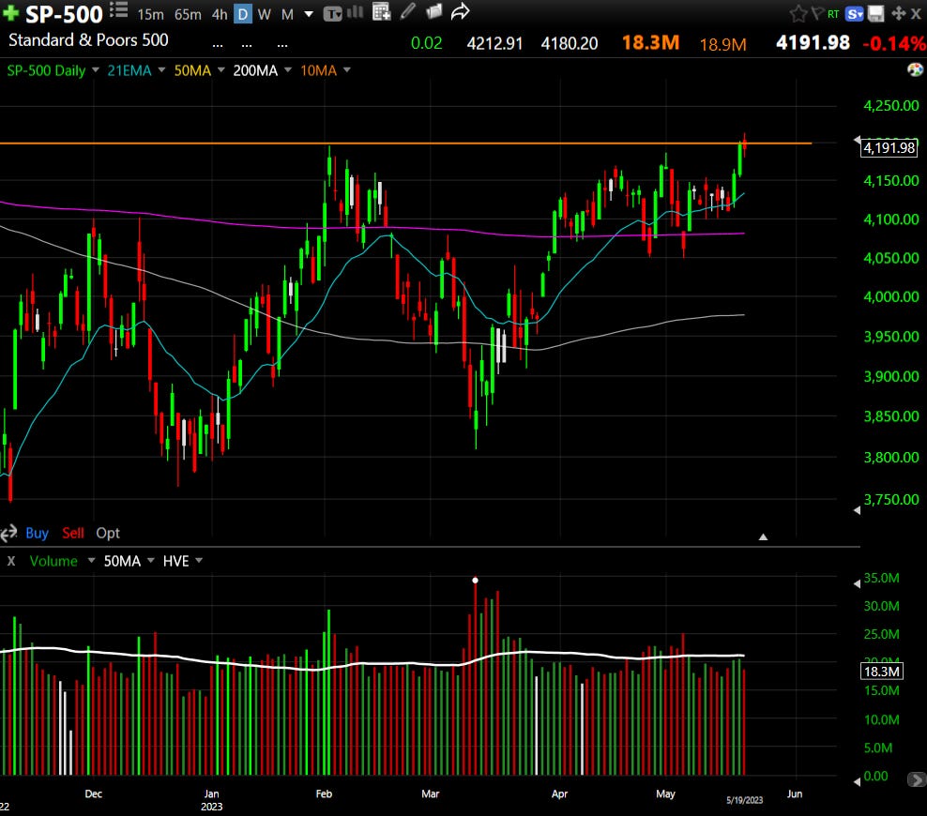Click the double-arrow trade ticket icon
Image resolution: width=927 pixels, height=816 pixels.
8,534
